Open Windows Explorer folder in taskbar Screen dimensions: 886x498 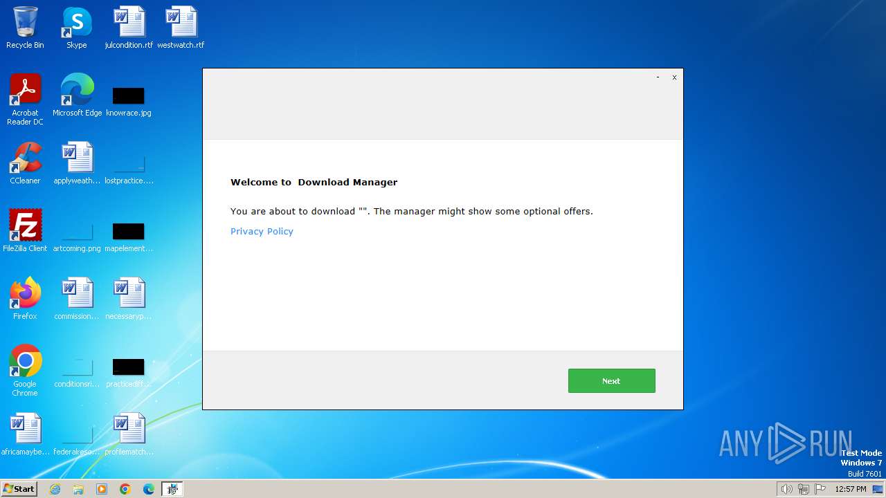(x=78, y=489)
